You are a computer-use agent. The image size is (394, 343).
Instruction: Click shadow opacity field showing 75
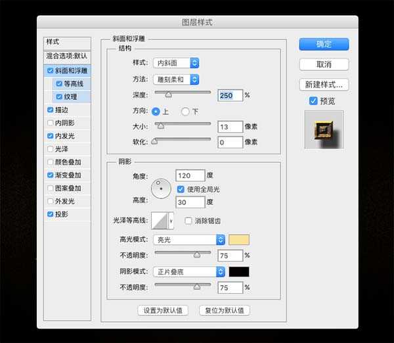230,288
